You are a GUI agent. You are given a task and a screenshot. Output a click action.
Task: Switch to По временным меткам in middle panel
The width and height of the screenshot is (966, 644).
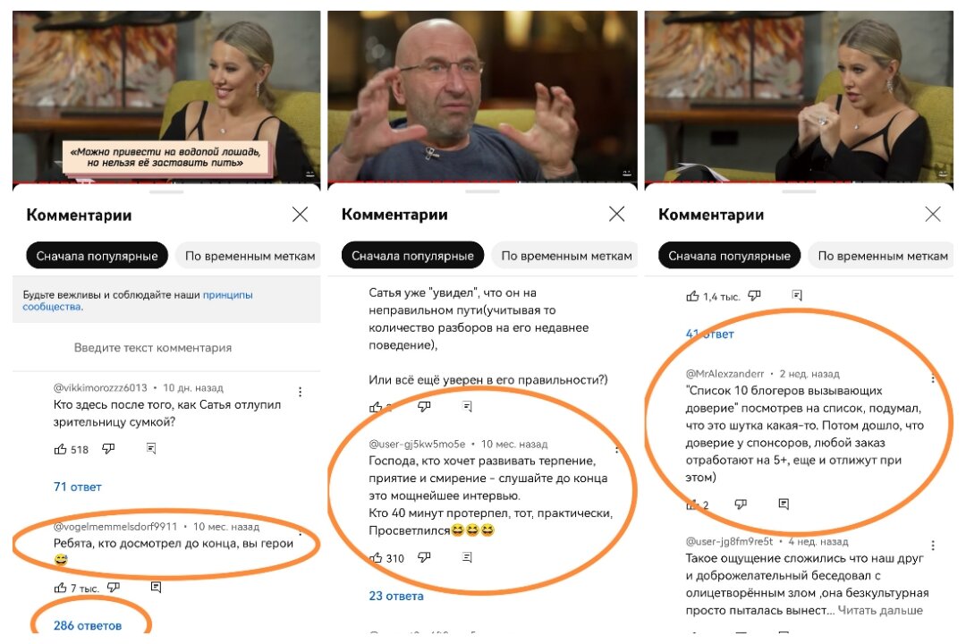(x=566, y=256)
